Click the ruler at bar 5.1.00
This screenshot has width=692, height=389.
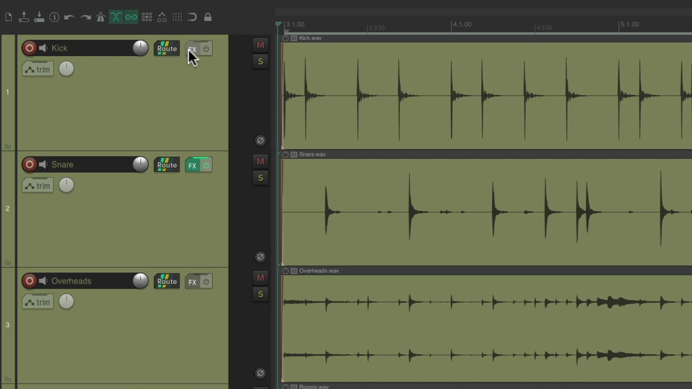pyautogui.click(x=629, y=24)
